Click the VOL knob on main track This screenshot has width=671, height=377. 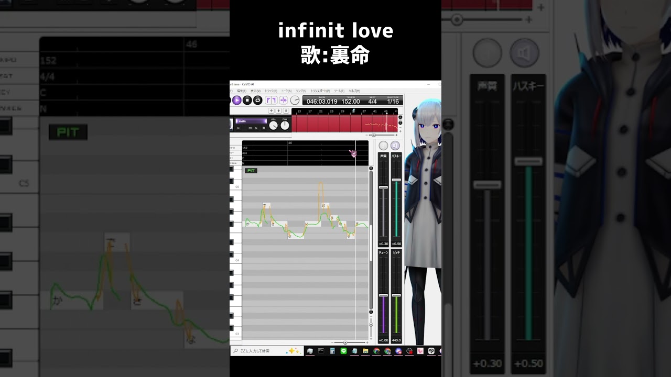(x=273, y=125)
